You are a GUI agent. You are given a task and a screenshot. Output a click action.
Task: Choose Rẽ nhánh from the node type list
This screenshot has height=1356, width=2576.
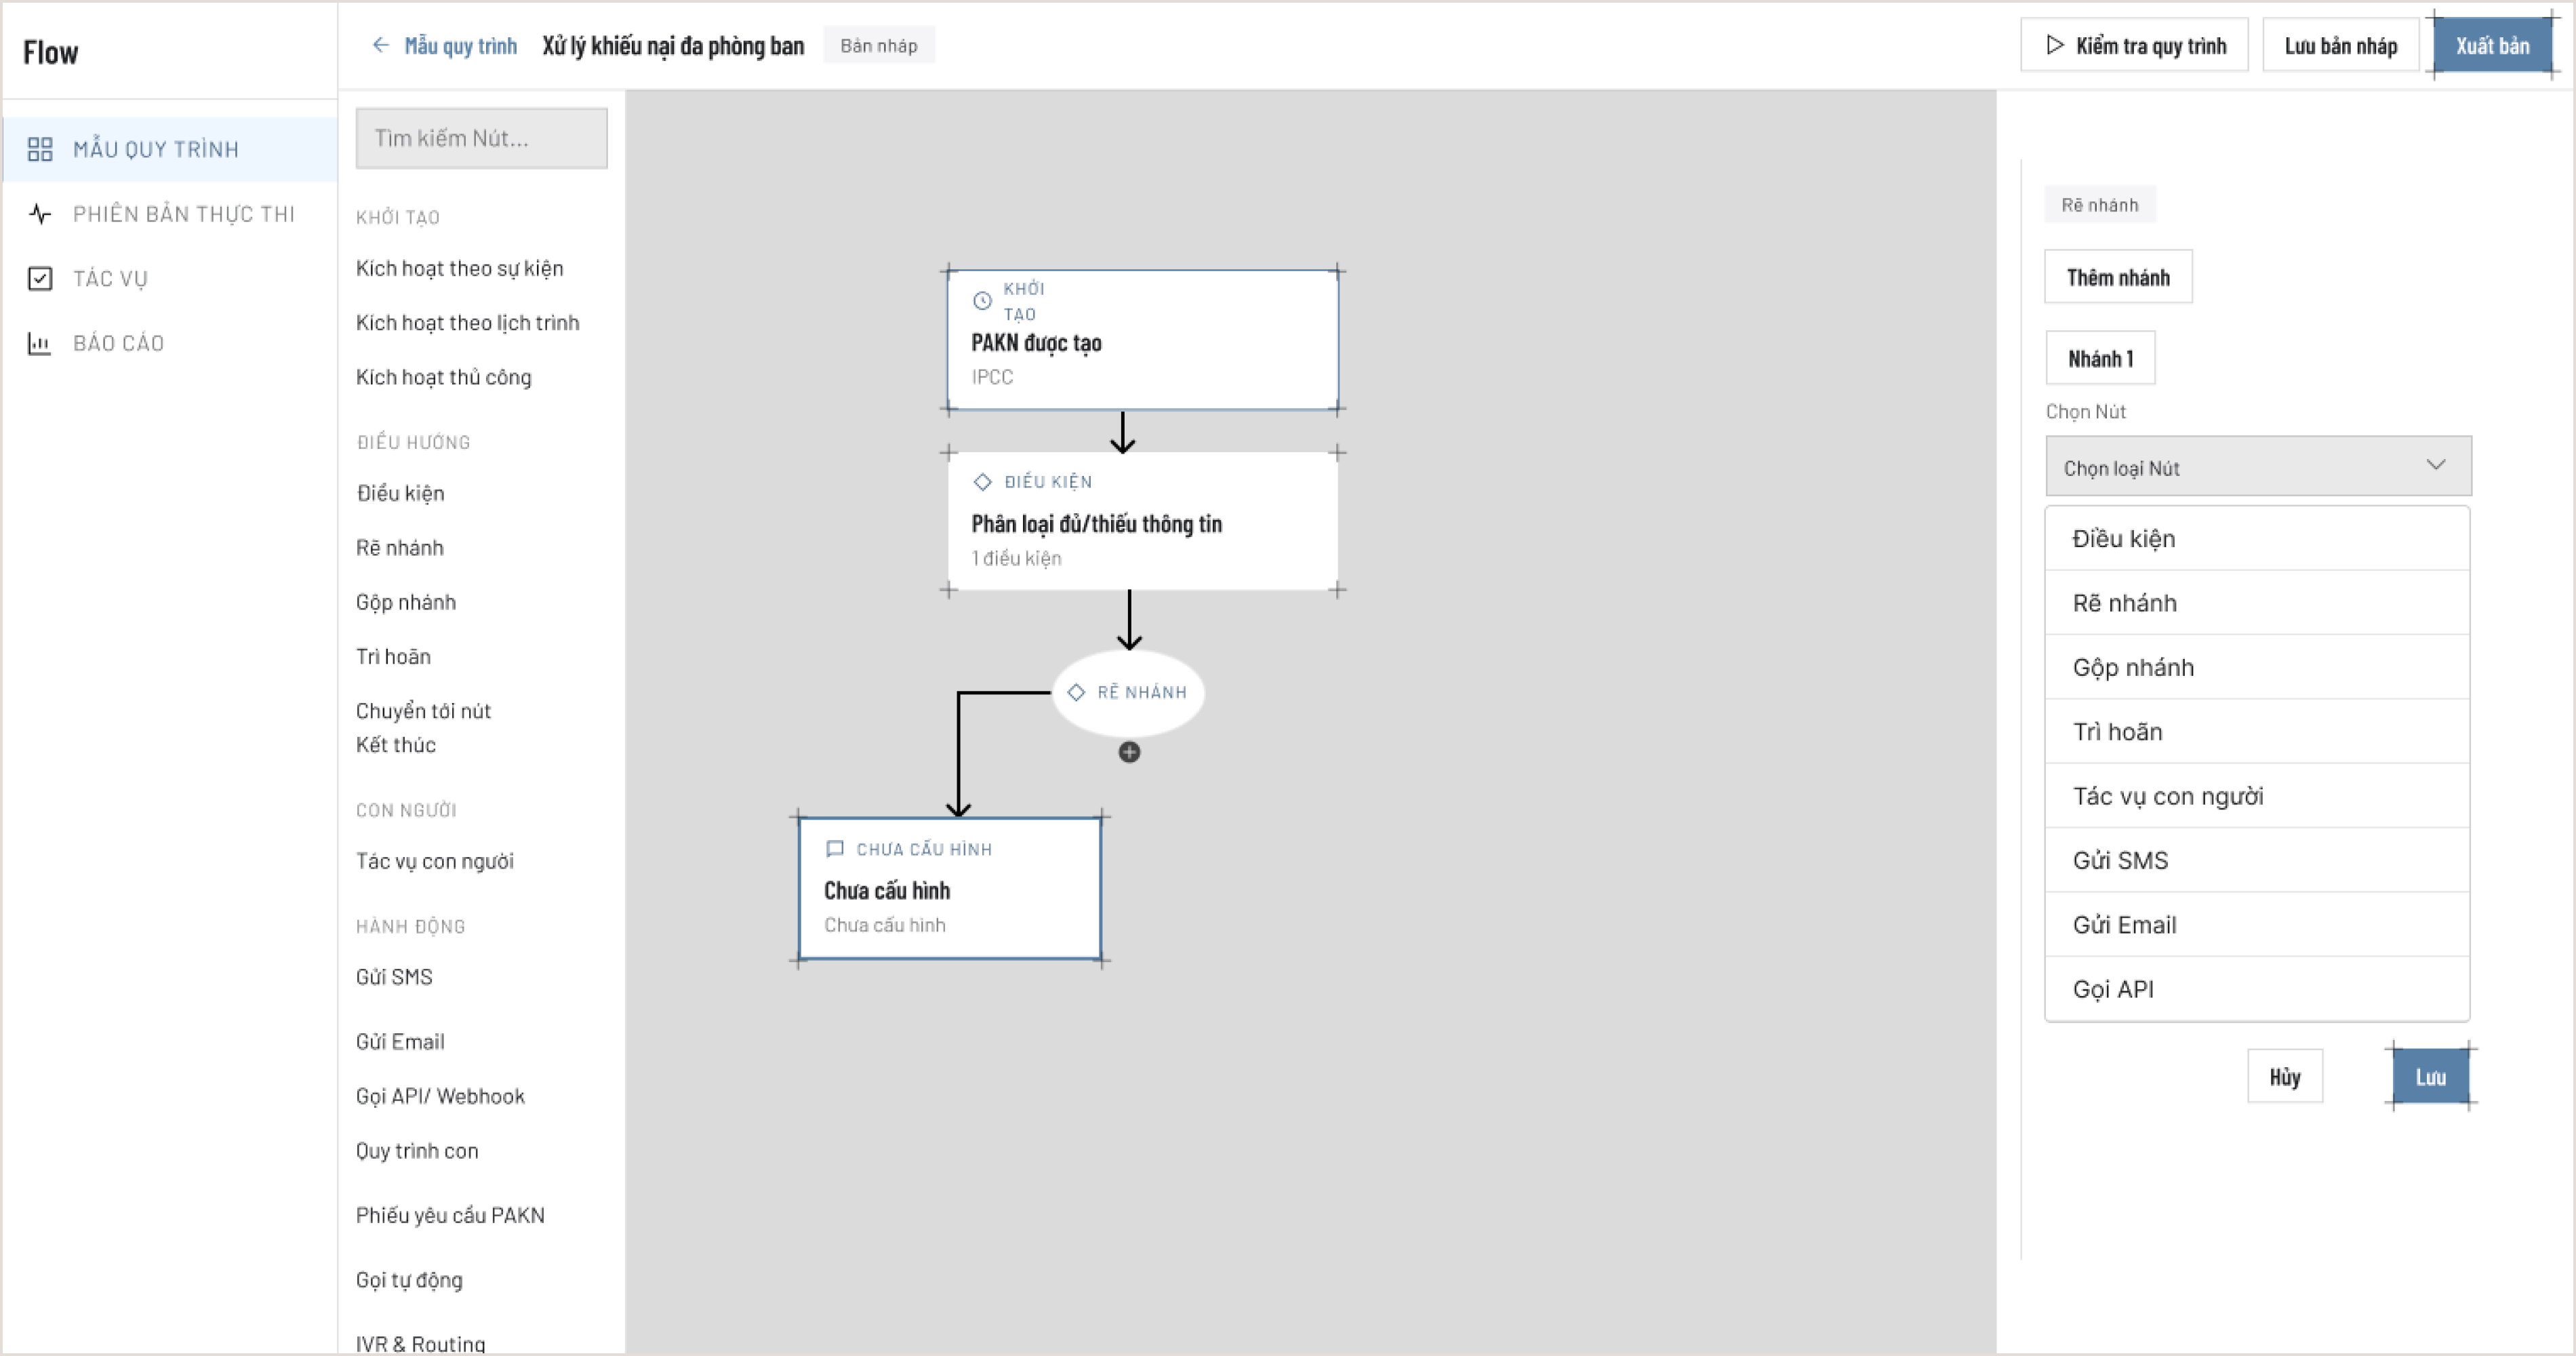(x=2257, y=603)
